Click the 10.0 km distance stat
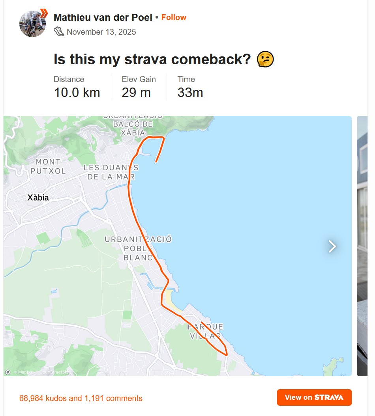The height and width of the screenshot is (416, 375). pyautogui.click(x=77, y=93)
